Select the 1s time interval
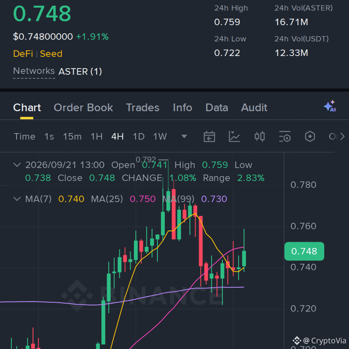This screenshot has height=349, width=349. coord(49,136)
